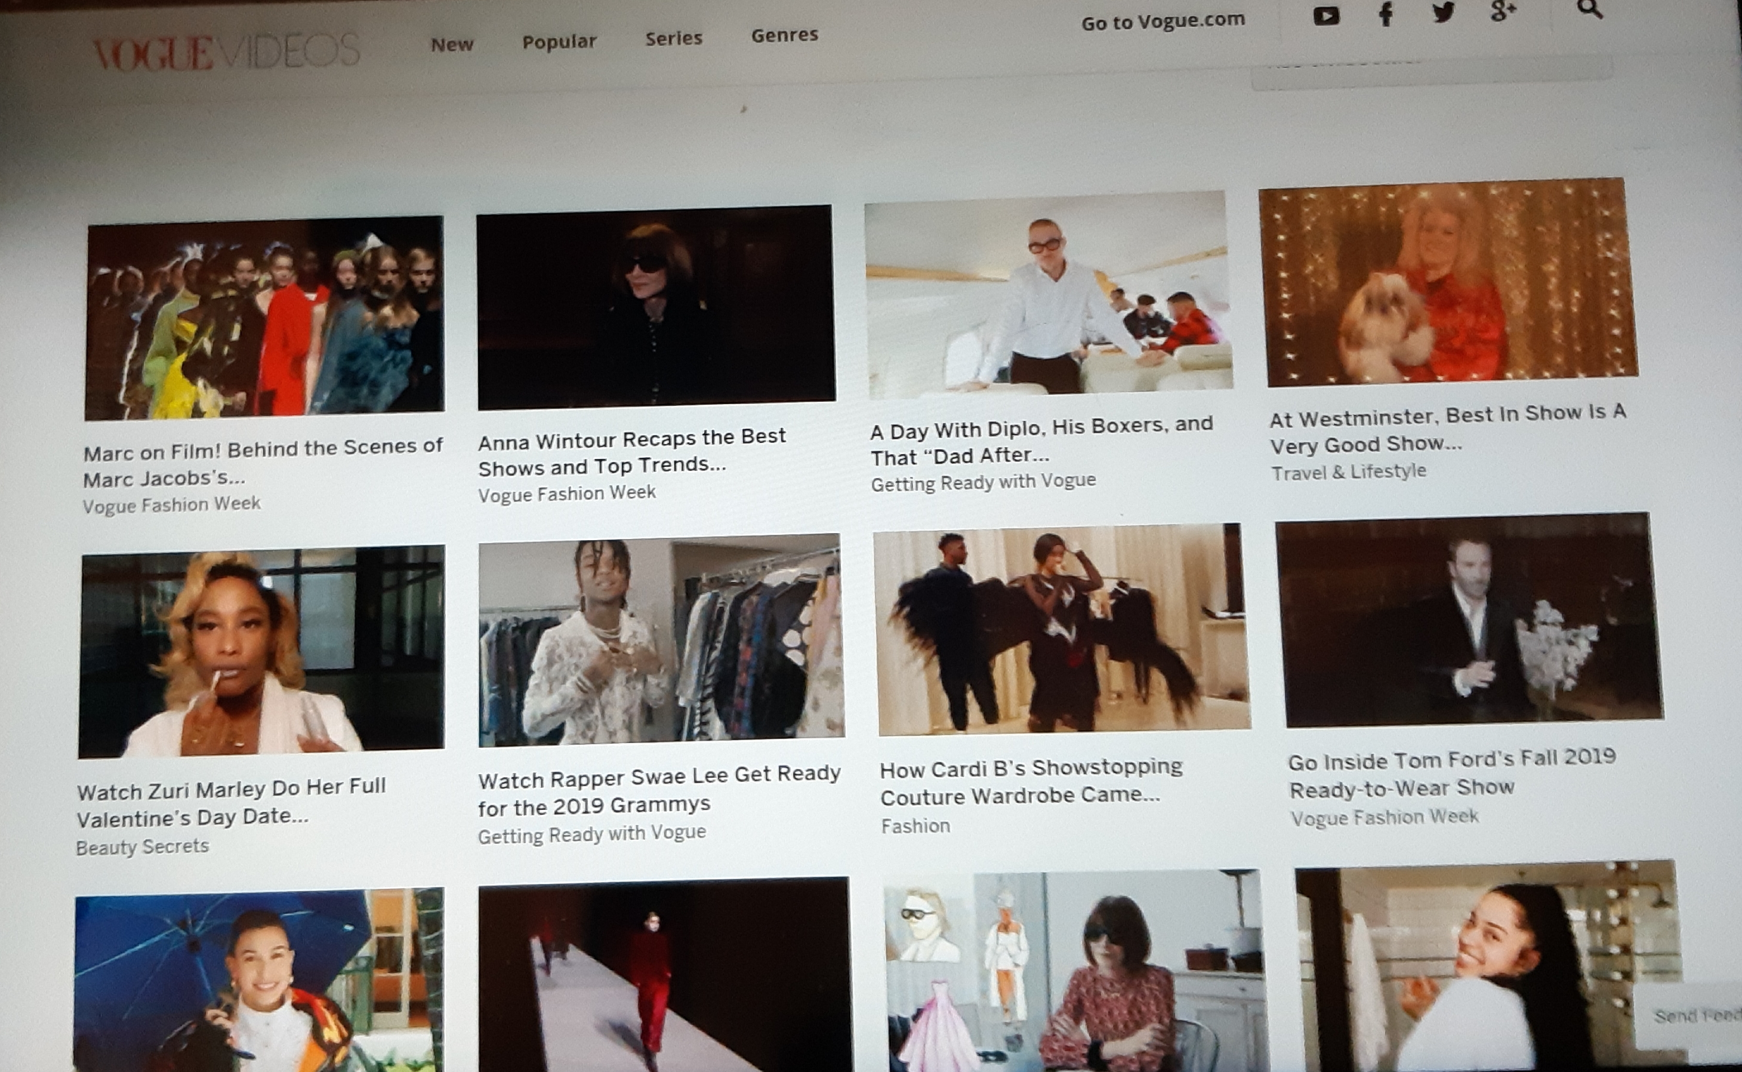Expand the Genres menu

pos(785,35)
